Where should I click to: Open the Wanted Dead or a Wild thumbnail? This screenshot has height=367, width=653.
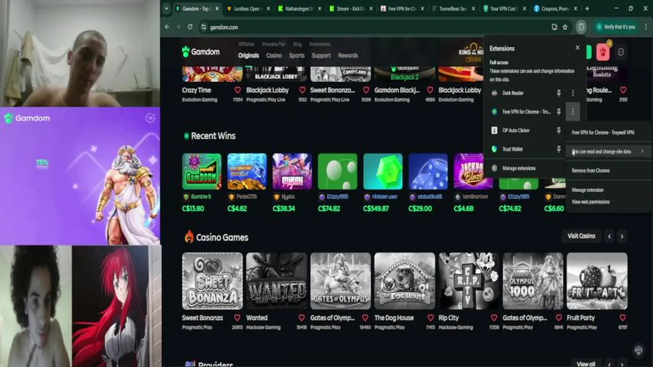click(276, 281)
